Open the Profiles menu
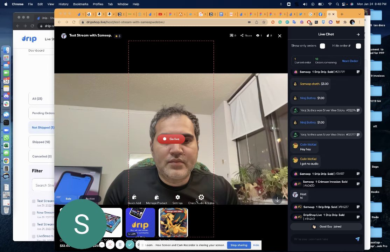390x252 pixels. point(98,4)
